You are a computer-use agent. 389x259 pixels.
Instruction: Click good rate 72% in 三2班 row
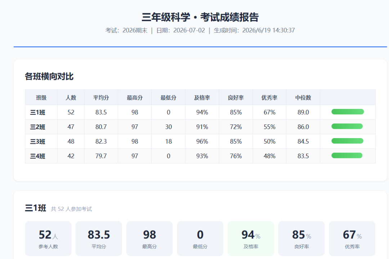click(236, 127)
